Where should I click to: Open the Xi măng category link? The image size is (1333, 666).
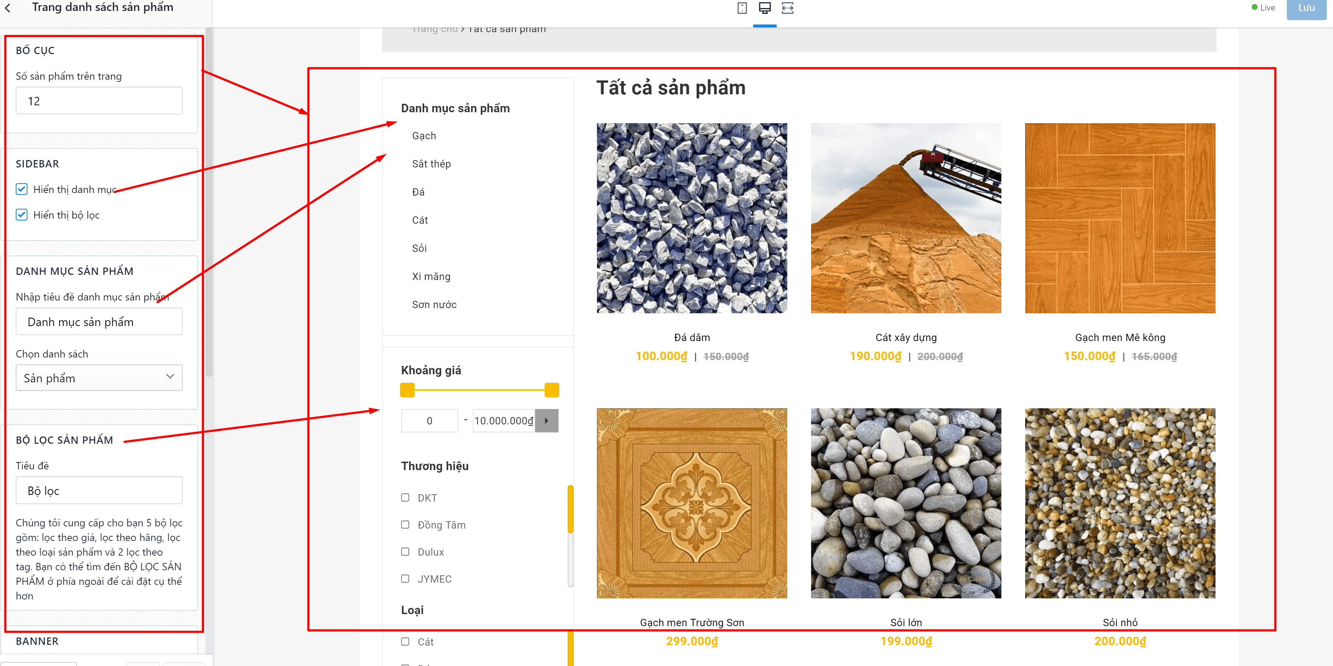(431, 276)
